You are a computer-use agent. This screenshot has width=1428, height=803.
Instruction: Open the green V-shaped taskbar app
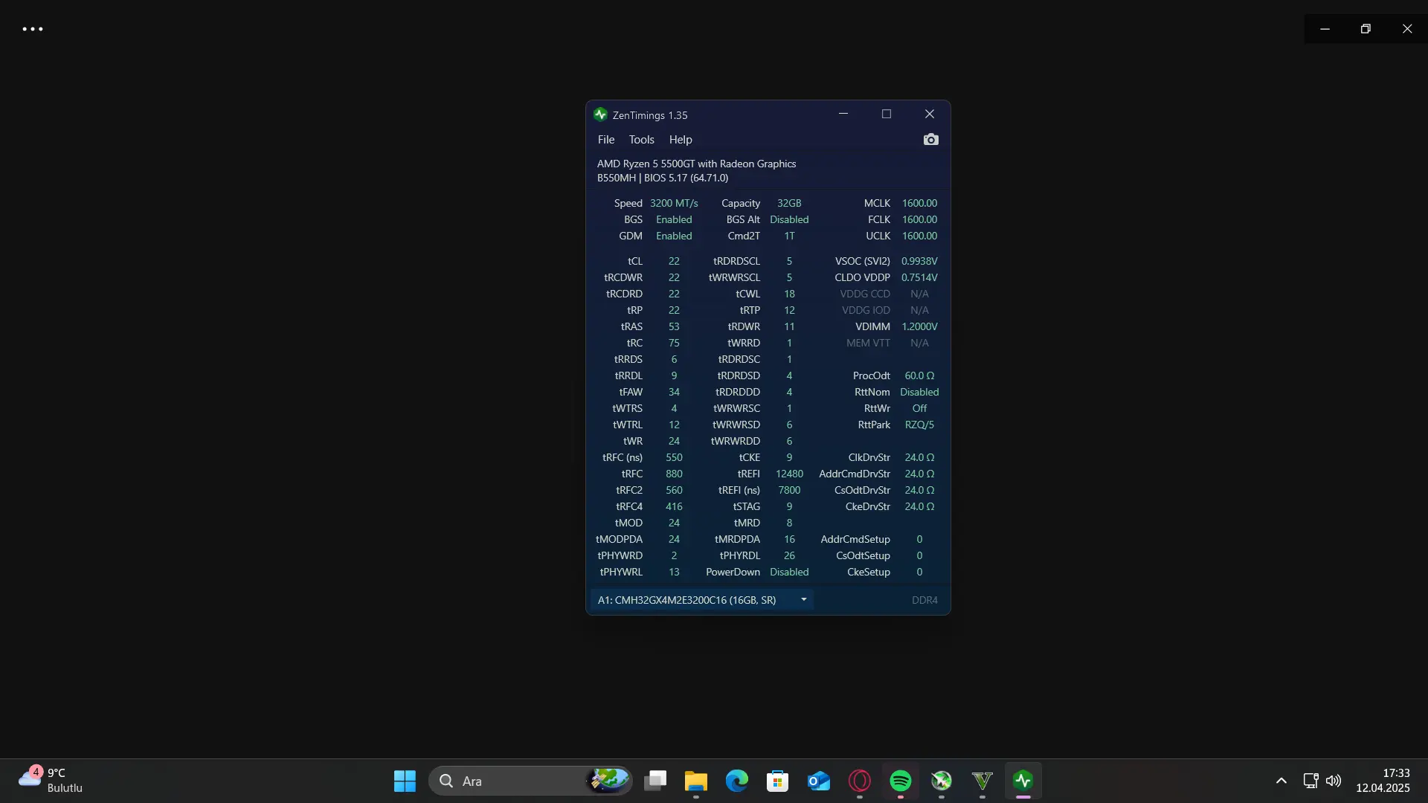pyautogui.click(x=982, y=781)
